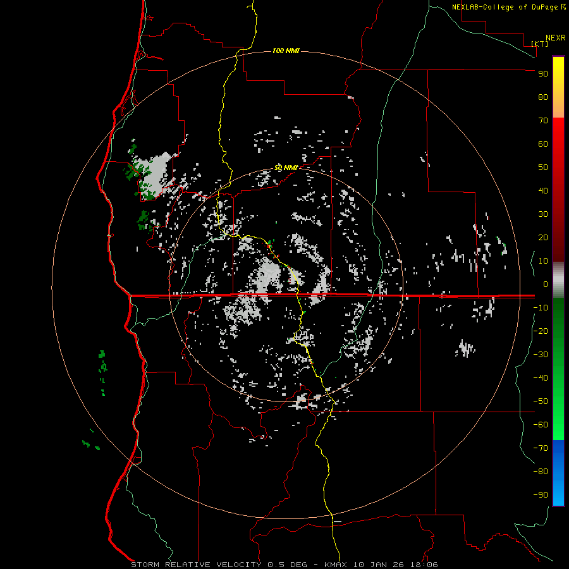Click the [KT] units label
Viewport: 569px width, 569px height.
coord(540,44)
